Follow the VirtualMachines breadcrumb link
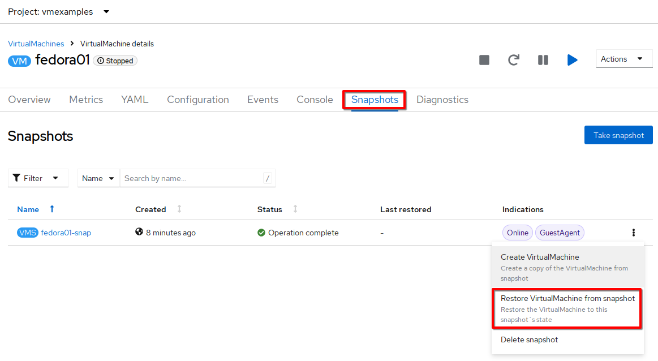Screen dimensions: 658x361 click(36, 44)
